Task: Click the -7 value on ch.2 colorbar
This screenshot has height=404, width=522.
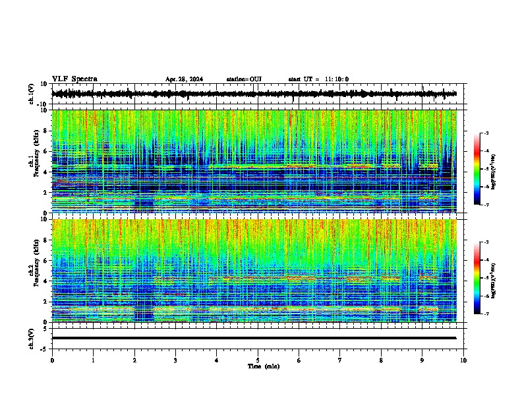Action: click(486, 314)
